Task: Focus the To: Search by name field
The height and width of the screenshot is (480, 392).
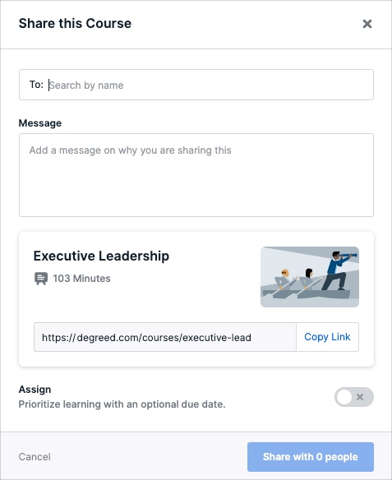Action: point(196,85)
